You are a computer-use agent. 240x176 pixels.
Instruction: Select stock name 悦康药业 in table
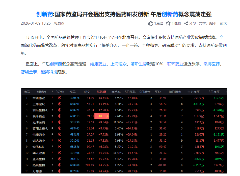coord(39,135)
